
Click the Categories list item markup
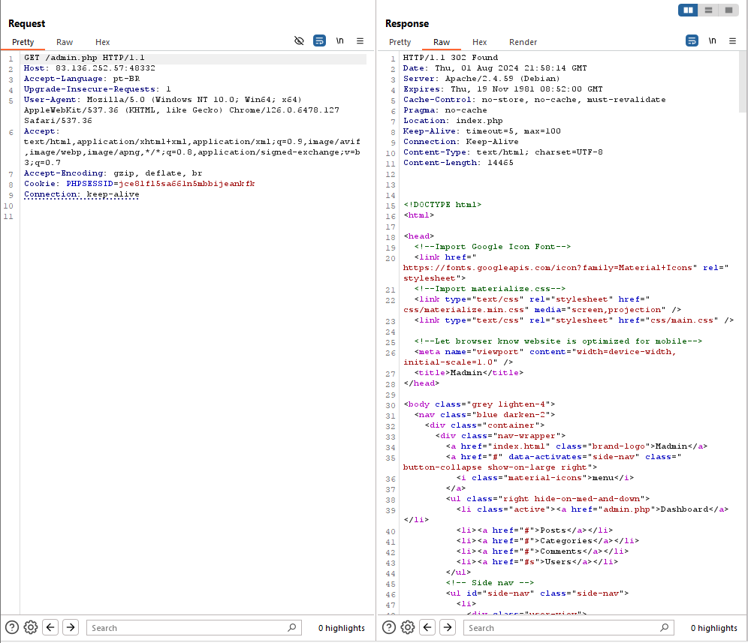[547, 541]
